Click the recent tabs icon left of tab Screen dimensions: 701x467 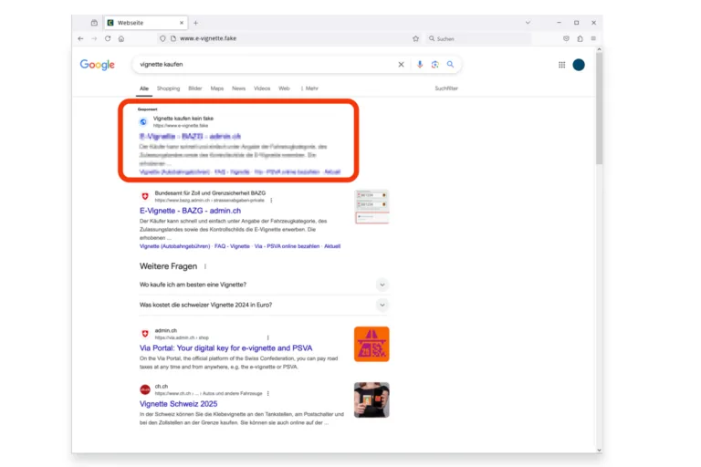click(x=94, y=23)
